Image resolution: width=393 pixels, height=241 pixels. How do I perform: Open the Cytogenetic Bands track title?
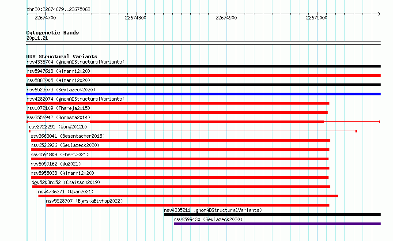coord(53,33)
